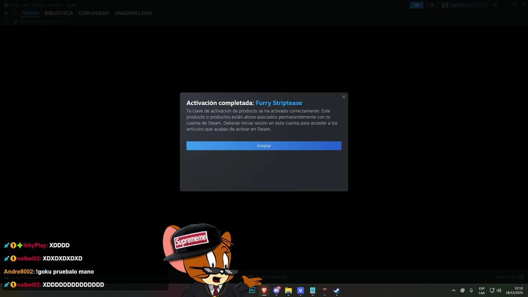Open the Ayuda menu
The image size is (528, 297).
click(71, 5)
